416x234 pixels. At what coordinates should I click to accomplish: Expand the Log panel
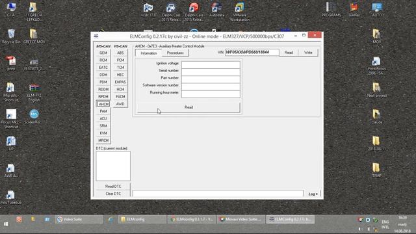coord(313,194)
